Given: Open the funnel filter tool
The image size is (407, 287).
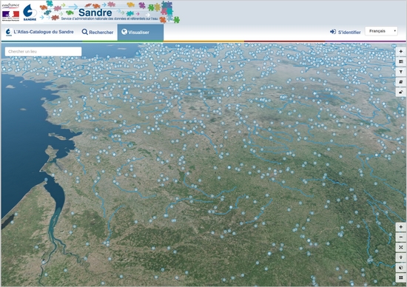Looking at the screenshot, I should click(x=401, y=72).
